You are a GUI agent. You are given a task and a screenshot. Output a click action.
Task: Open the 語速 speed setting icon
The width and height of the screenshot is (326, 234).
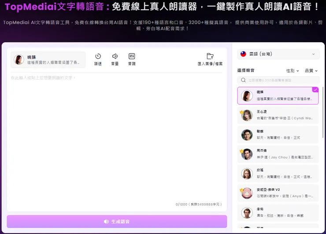coord(98,56)
